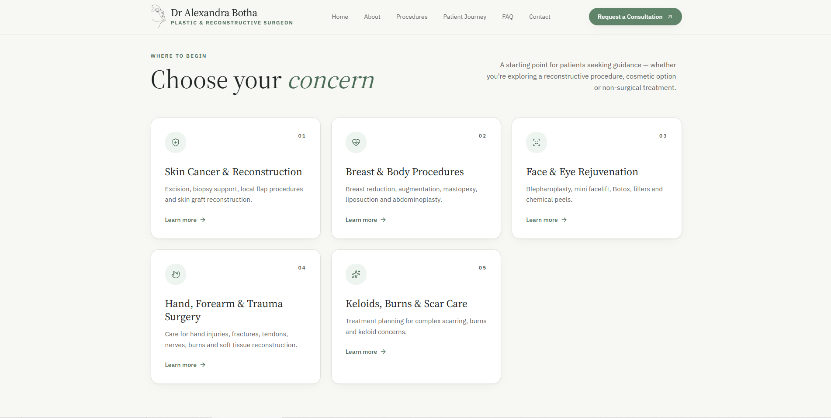This screenshot has width=831, height=418.
Task: Open the About page from navigation
Action: point(372,17)
